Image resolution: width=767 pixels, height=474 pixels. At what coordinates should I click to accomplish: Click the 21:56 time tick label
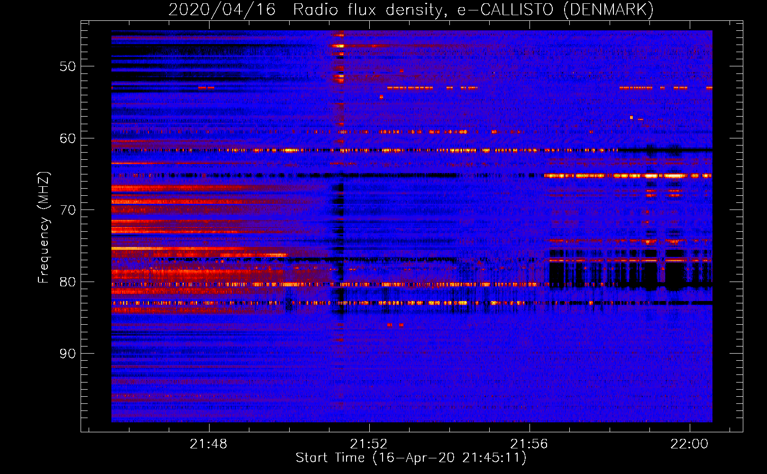529,444
